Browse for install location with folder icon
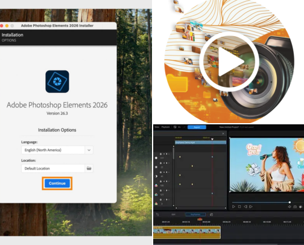Screen dimensions: 304x245 [x=89, y=168]
